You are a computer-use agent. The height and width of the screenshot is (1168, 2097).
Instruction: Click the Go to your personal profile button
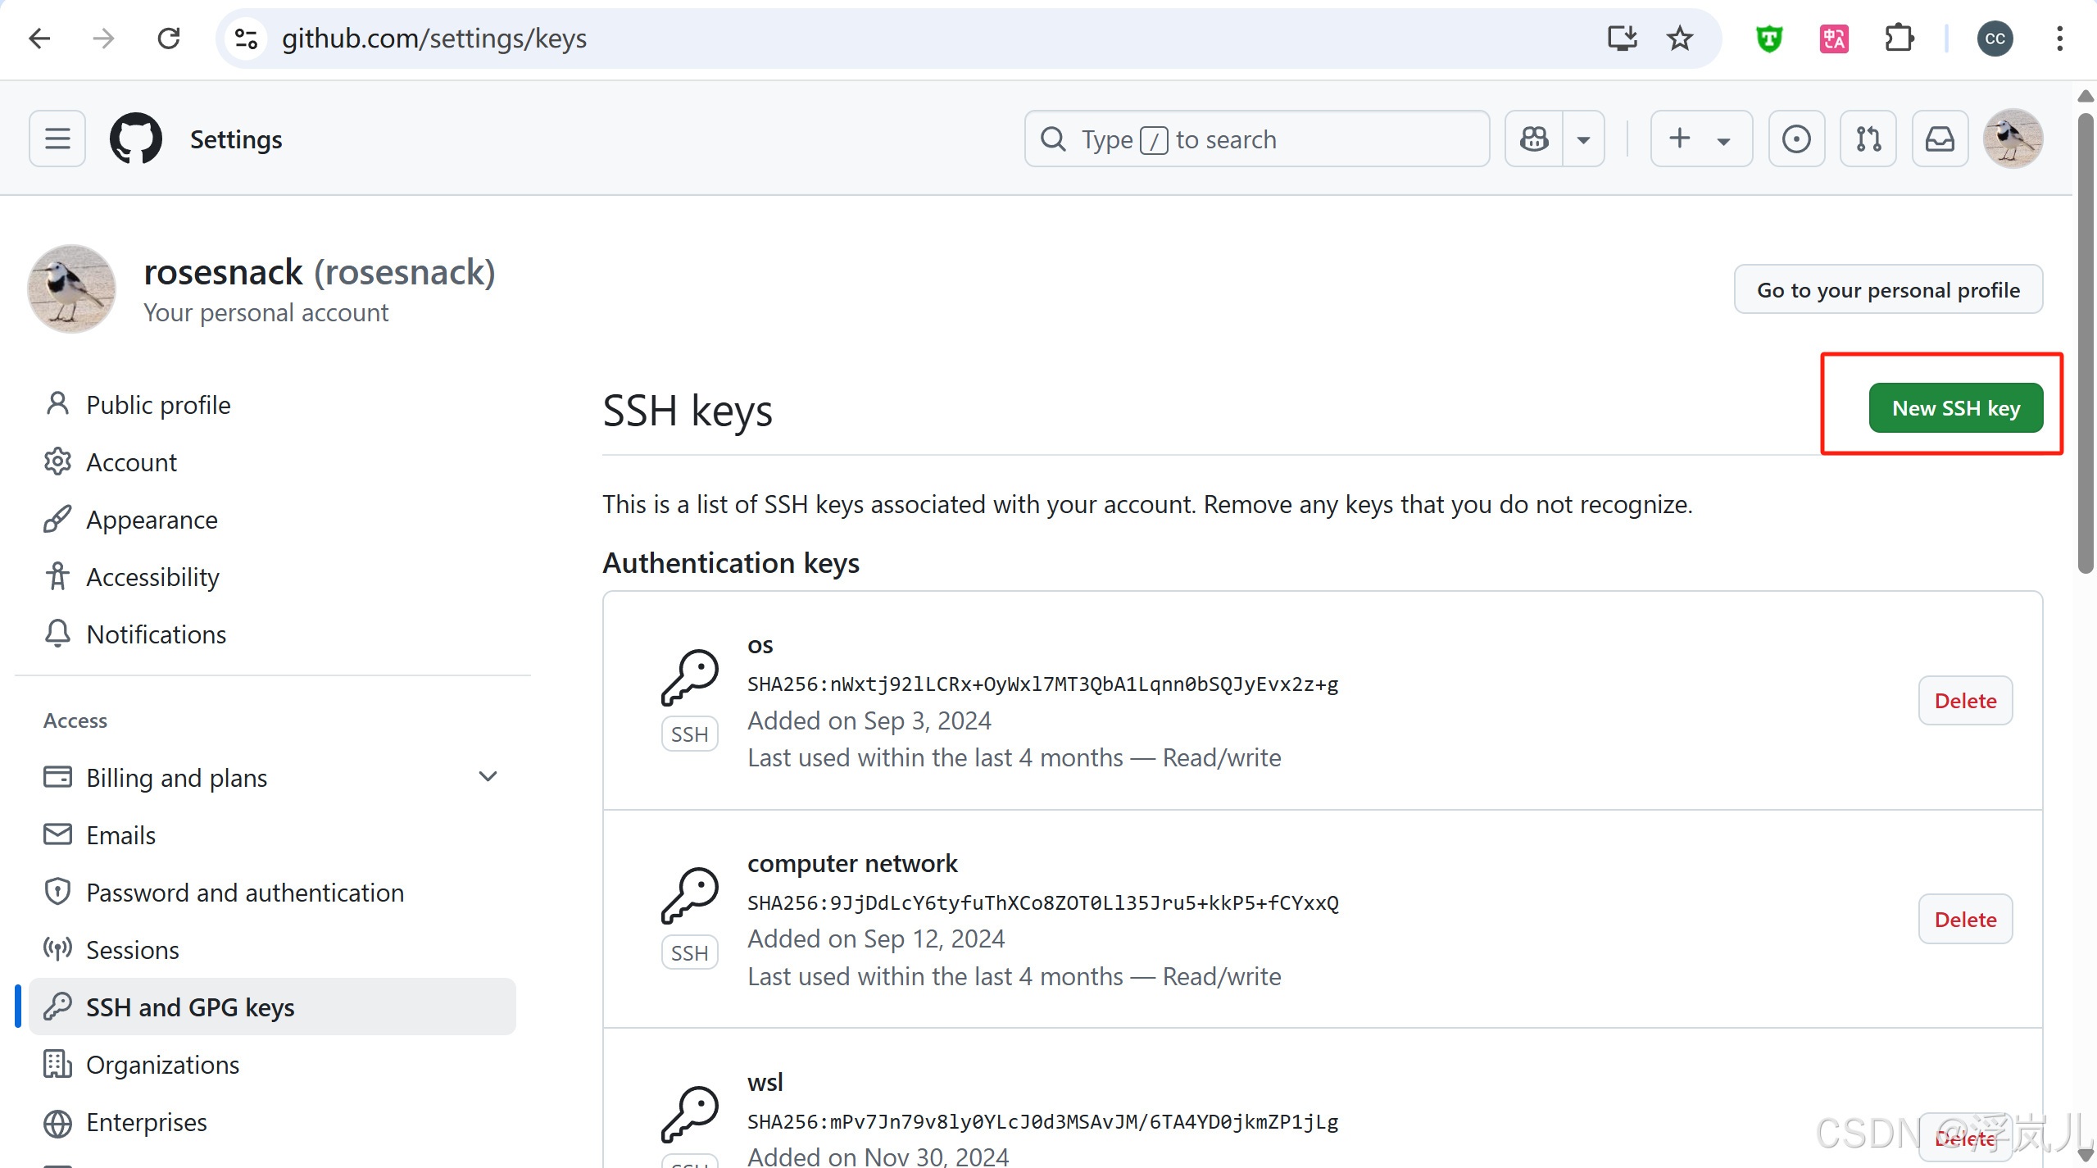click(1887, 290)
